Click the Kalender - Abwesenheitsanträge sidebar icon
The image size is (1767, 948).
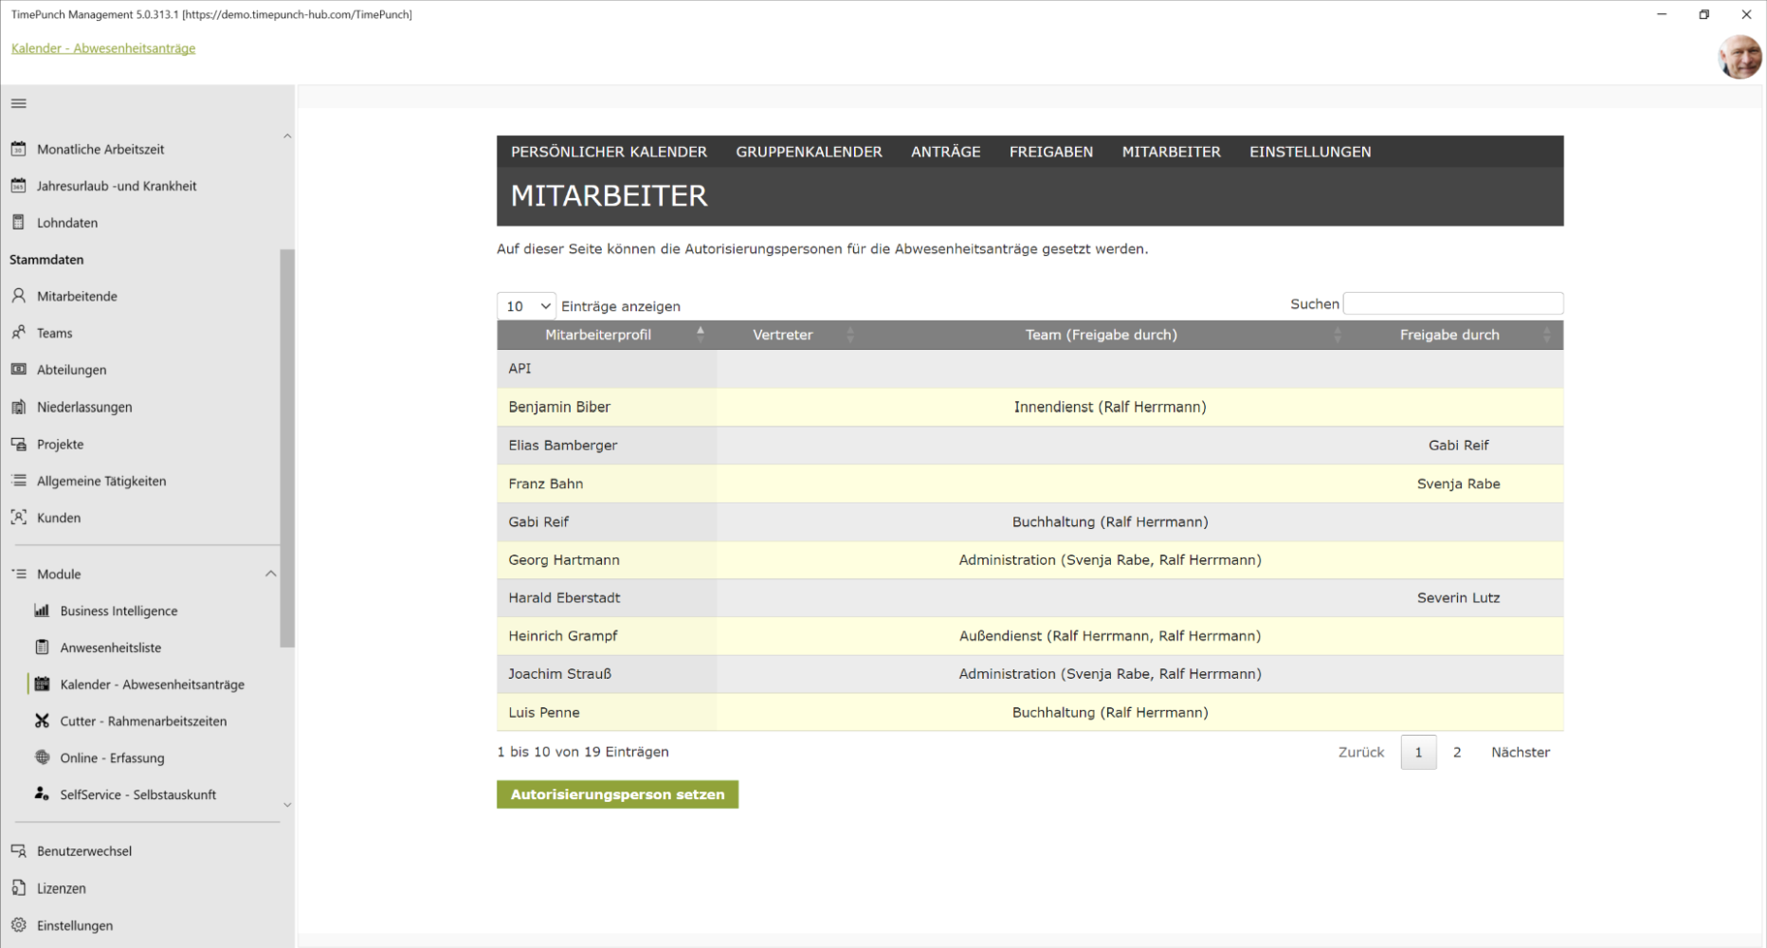pyautogui.click(x=42, y=684)
